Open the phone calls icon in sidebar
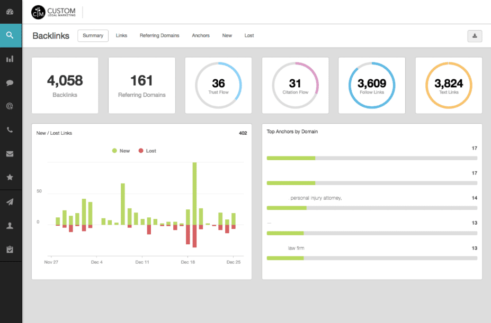The image size is (491, 323). click(x=11, y=130)
